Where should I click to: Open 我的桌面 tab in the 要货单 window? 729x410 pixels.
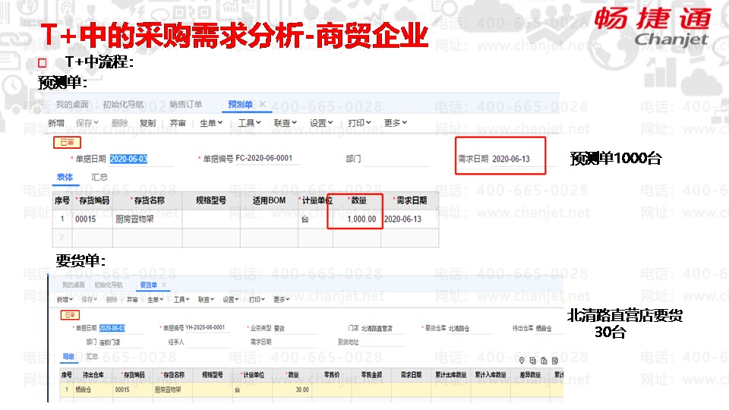click(74, 285)
